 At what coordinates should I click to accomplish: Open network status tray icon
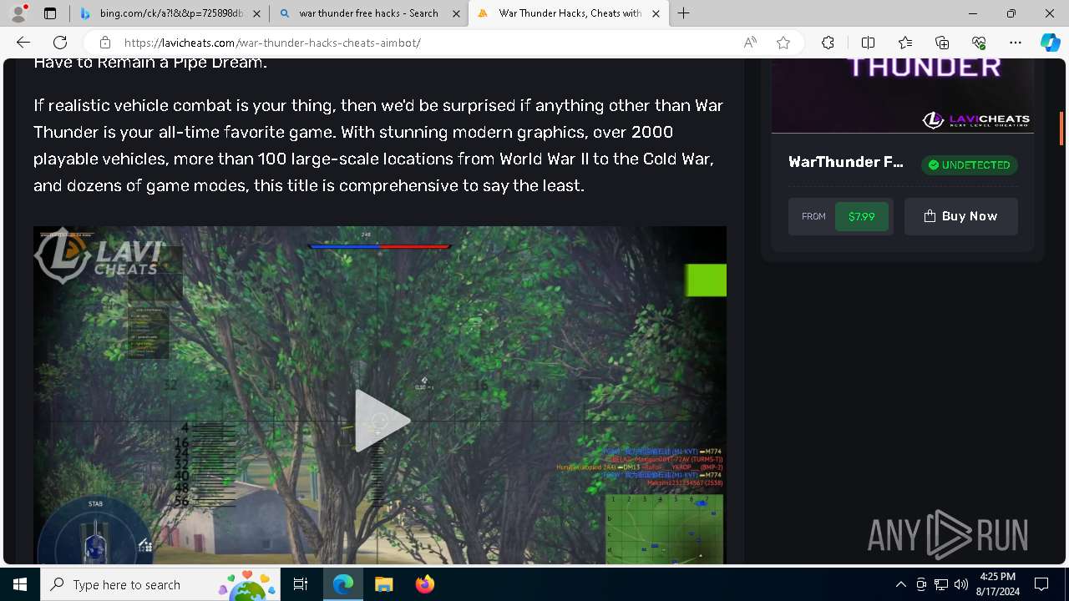click(941, 584)
